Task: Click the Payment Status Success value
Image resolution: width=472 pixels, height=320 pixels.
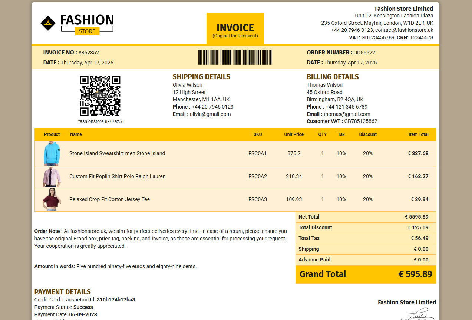Action: pyautogui.click(x=83, y=307)
